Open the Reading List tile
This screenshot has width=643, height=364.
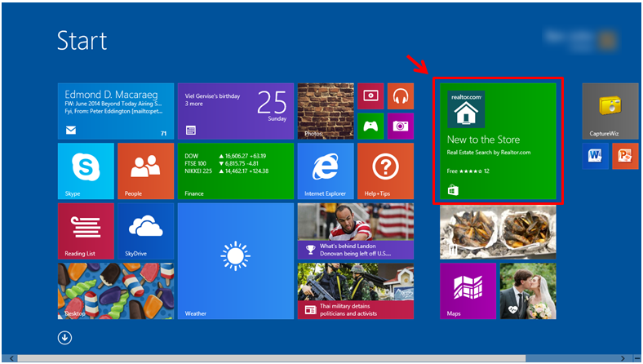[86, 232]
